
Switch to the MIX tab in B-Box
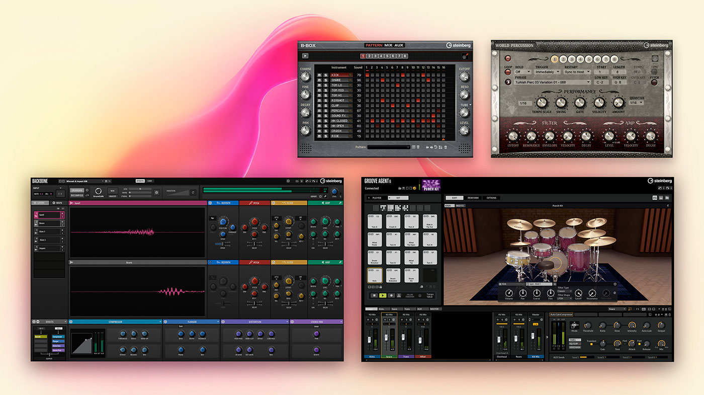point(388,45)
